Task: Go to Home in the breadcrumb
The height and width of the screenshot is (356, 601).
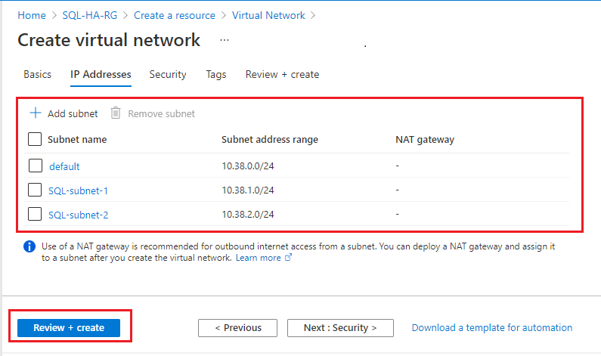Action: [x=32, y=15]
